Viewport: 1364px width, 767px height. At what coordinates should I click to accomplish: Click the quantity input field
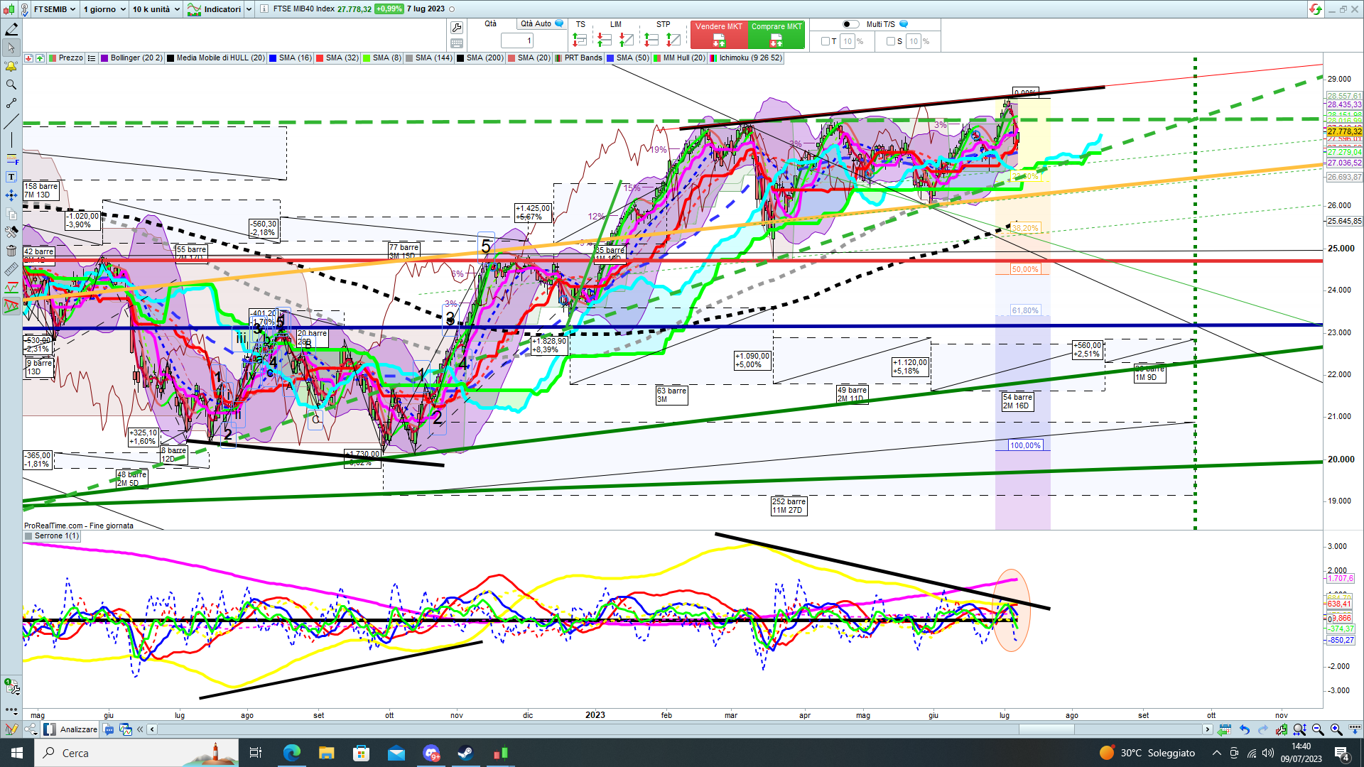pos(516,41)
